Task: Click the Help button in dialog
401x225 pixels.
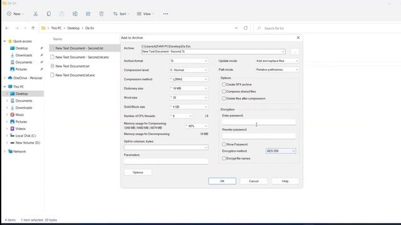Action: 285,181
